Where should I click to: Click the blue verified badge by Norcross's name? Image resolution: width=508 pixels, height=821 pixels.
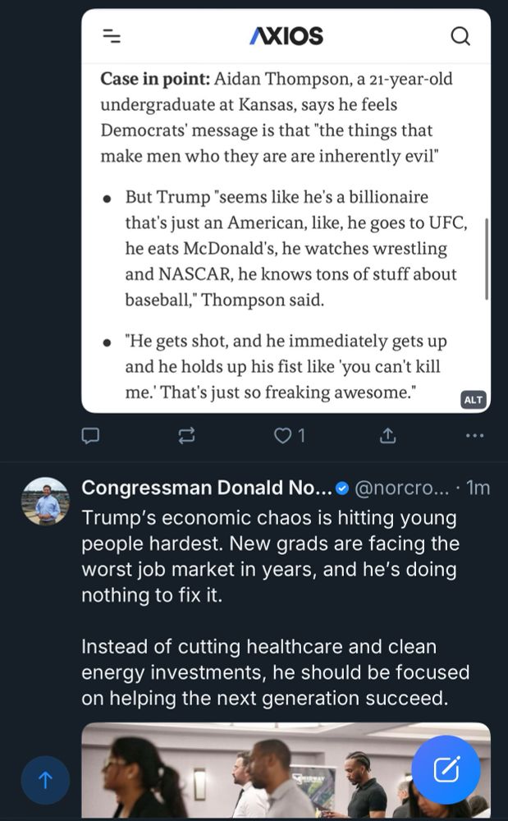[x=342, y=488]
